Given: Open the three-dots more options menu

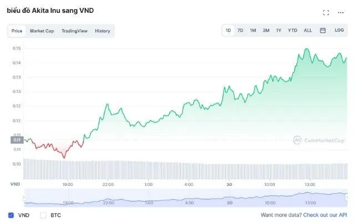Looking at the screenshot, I should 341,13.
